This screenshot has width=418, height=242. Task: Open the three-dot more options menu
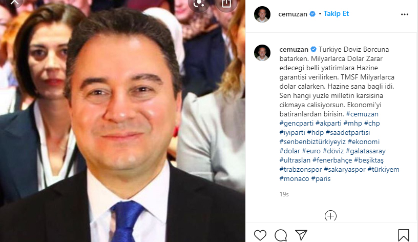point(404,14)
